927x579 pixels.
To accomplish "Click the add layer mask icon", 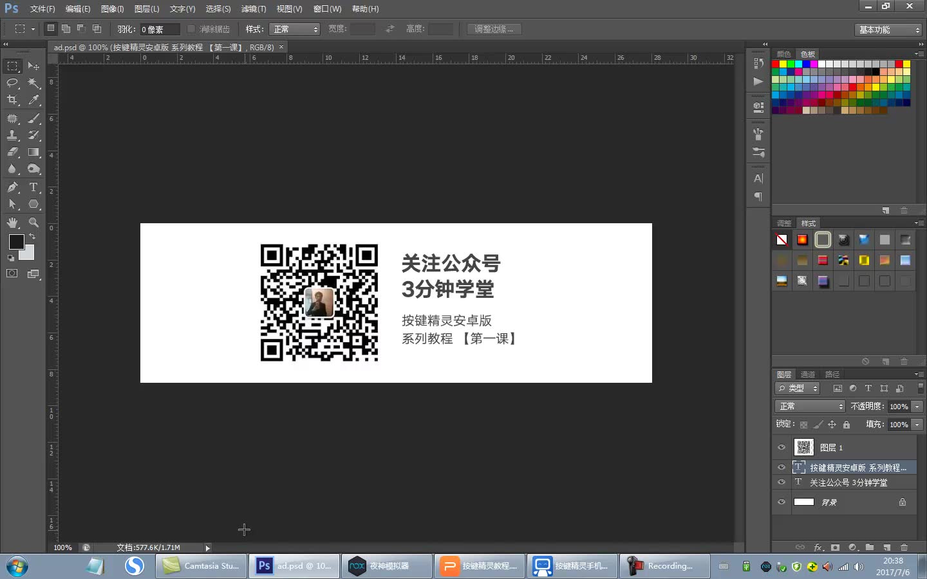I will pos(836,547).
